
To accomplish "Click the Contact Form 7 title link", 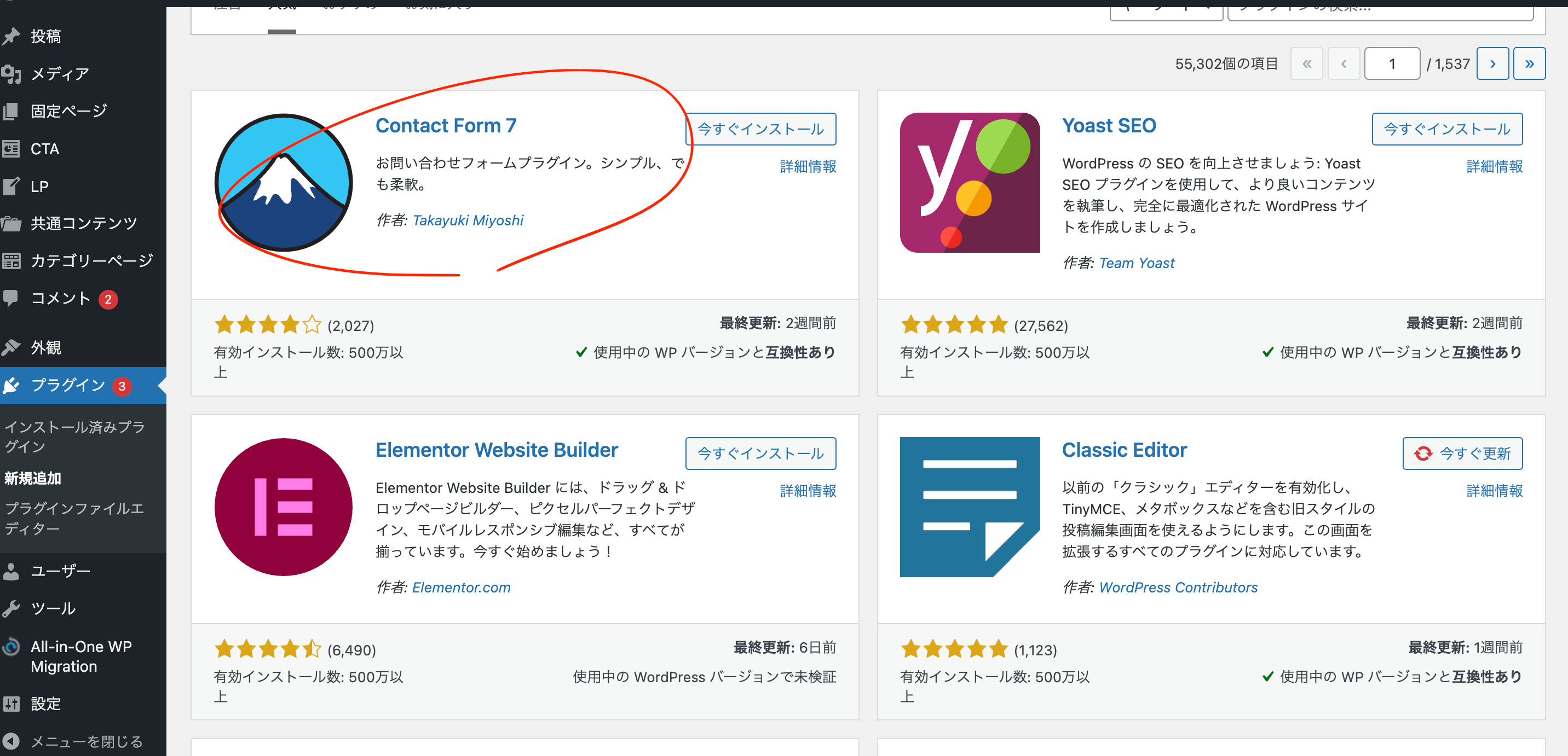I will [446, 125].
